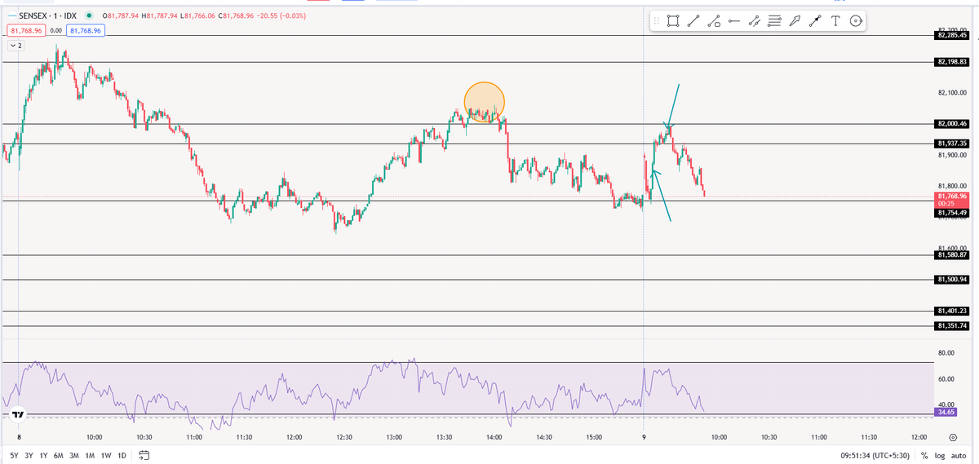Select the Circle drawing tool

tap(856, 22)
